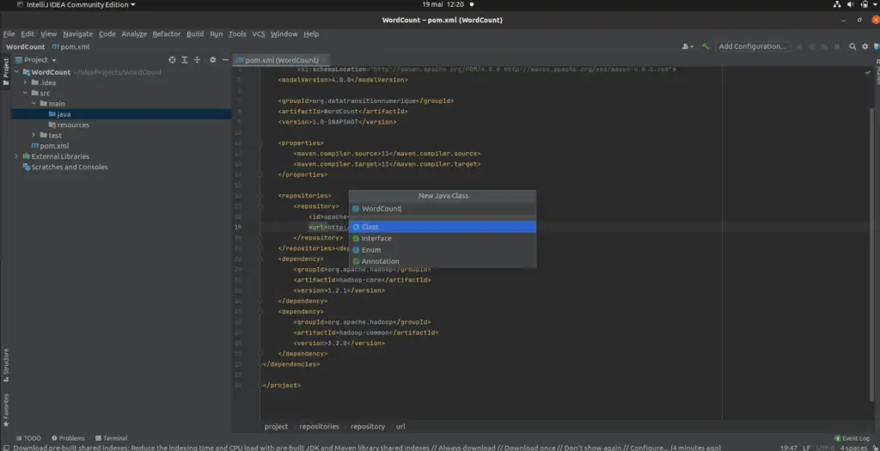Click the Build Project hammer icon
The image size is (880, 451).
706,46
